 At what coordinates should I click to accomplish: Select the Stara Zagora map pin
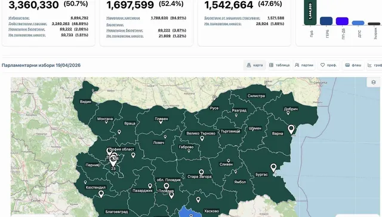(201, 172)
